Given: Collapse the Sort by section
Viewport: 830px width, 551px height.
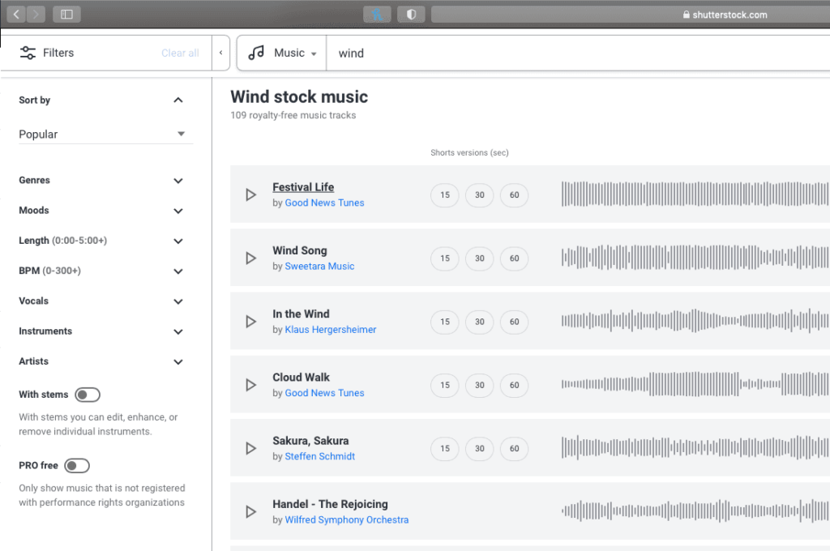Looking at the screenshot, I should pos(178,100).
